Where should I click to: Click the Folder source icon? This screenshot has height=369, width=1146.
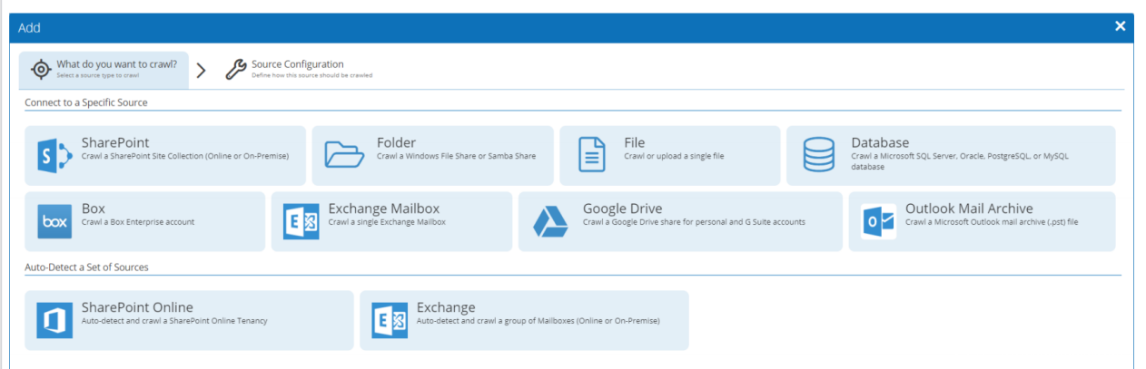pos(344,156)
